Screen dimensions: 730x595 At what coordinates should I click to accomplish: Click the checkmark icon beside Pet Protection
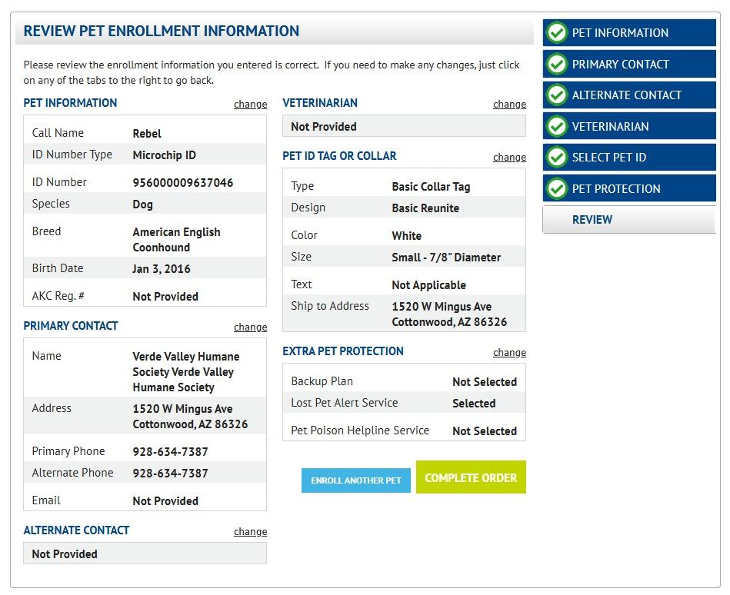[x=557, y=189]
